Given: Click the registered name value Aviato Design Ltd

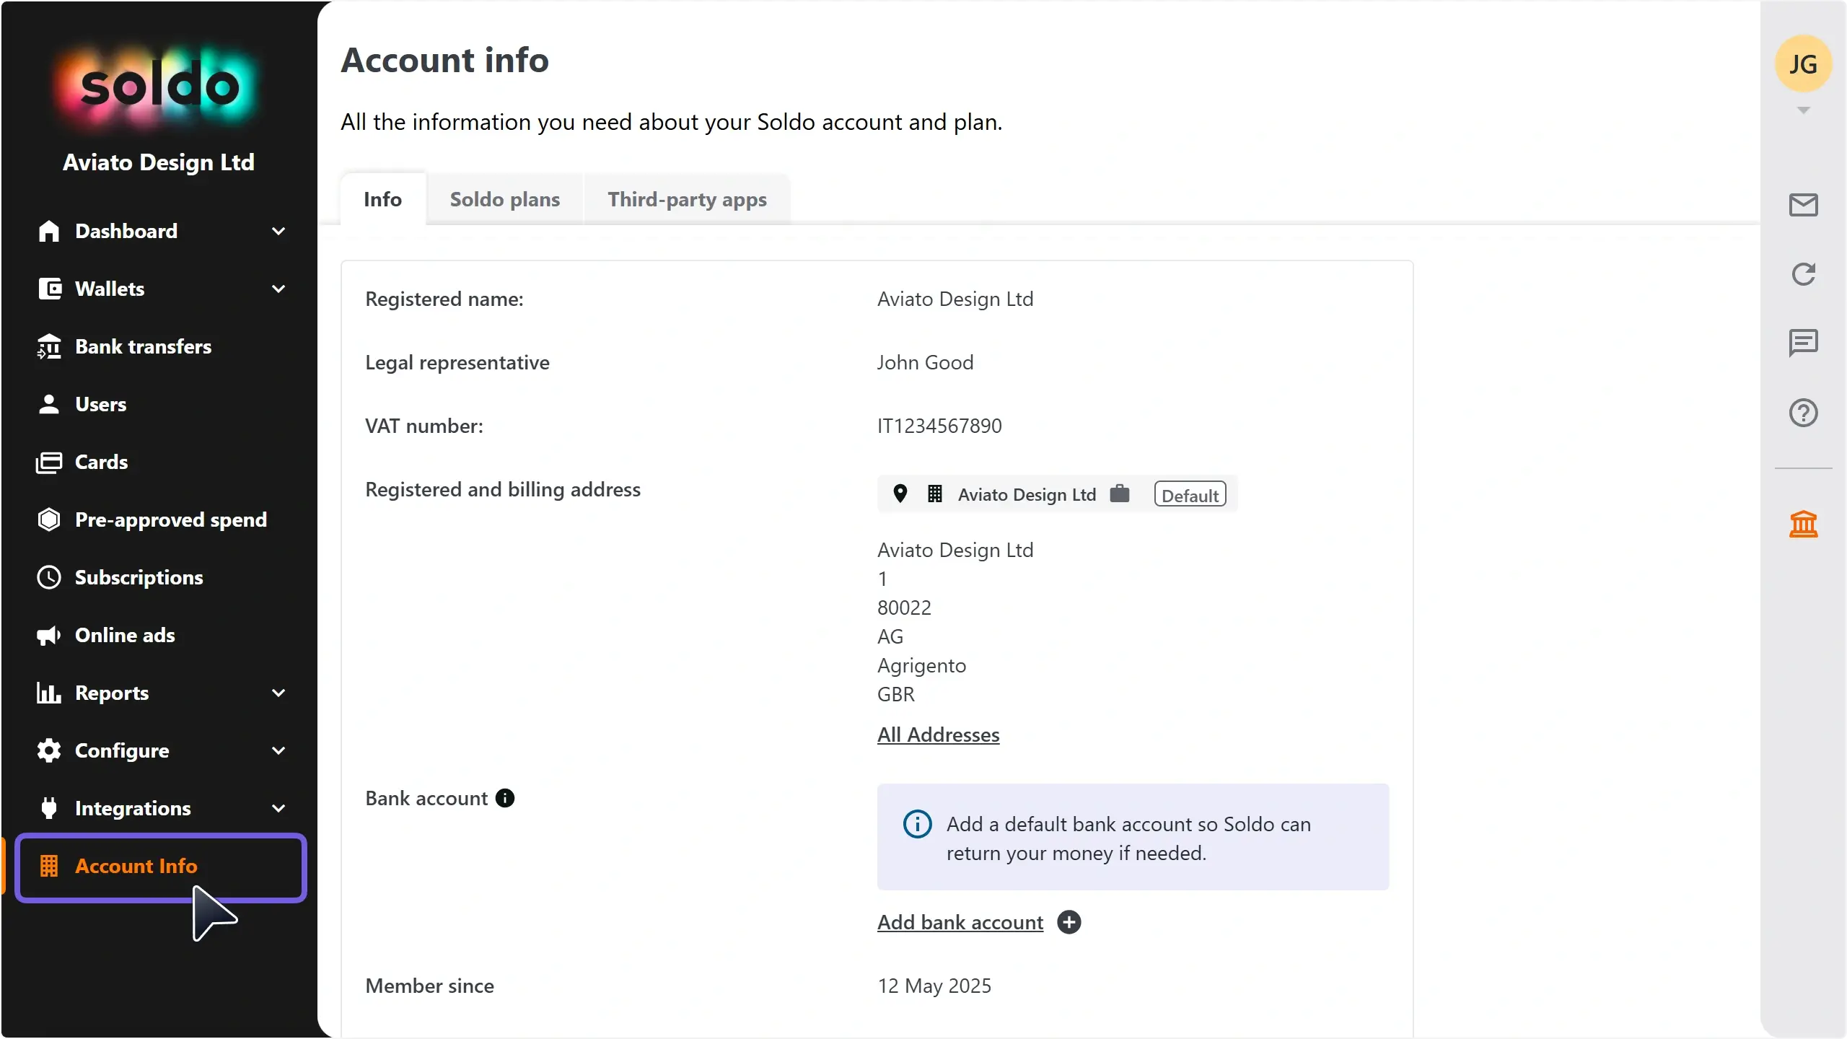Looking at the screenshot, I should tap(955, 299).
